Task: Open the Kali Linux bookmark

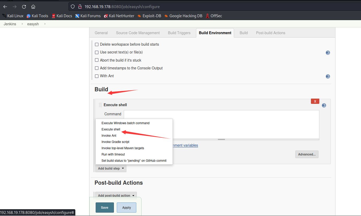Action: (x=13, y=16)
